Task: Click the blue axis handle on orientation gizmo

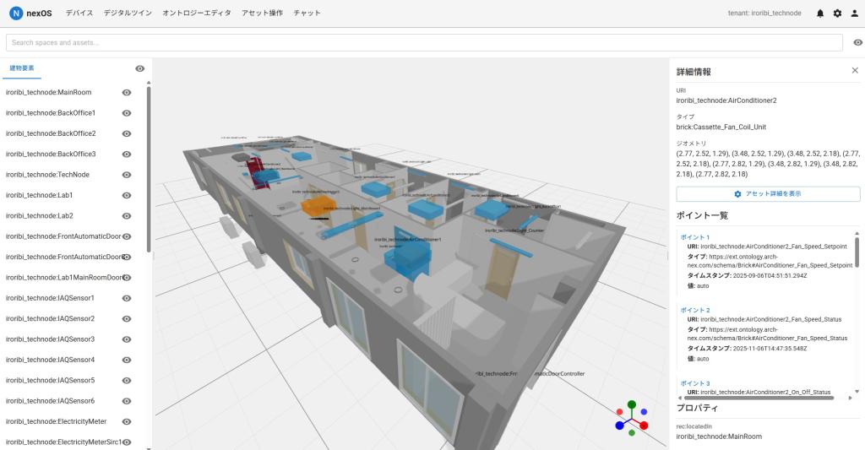Action: [x=619, y=426]
